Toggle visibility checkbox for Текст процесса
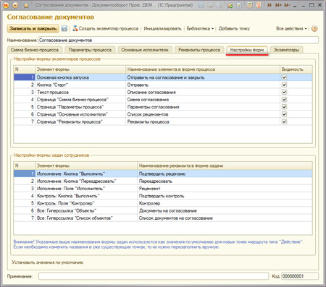This screenshot has height=287, width=326. tap(284, 92)
